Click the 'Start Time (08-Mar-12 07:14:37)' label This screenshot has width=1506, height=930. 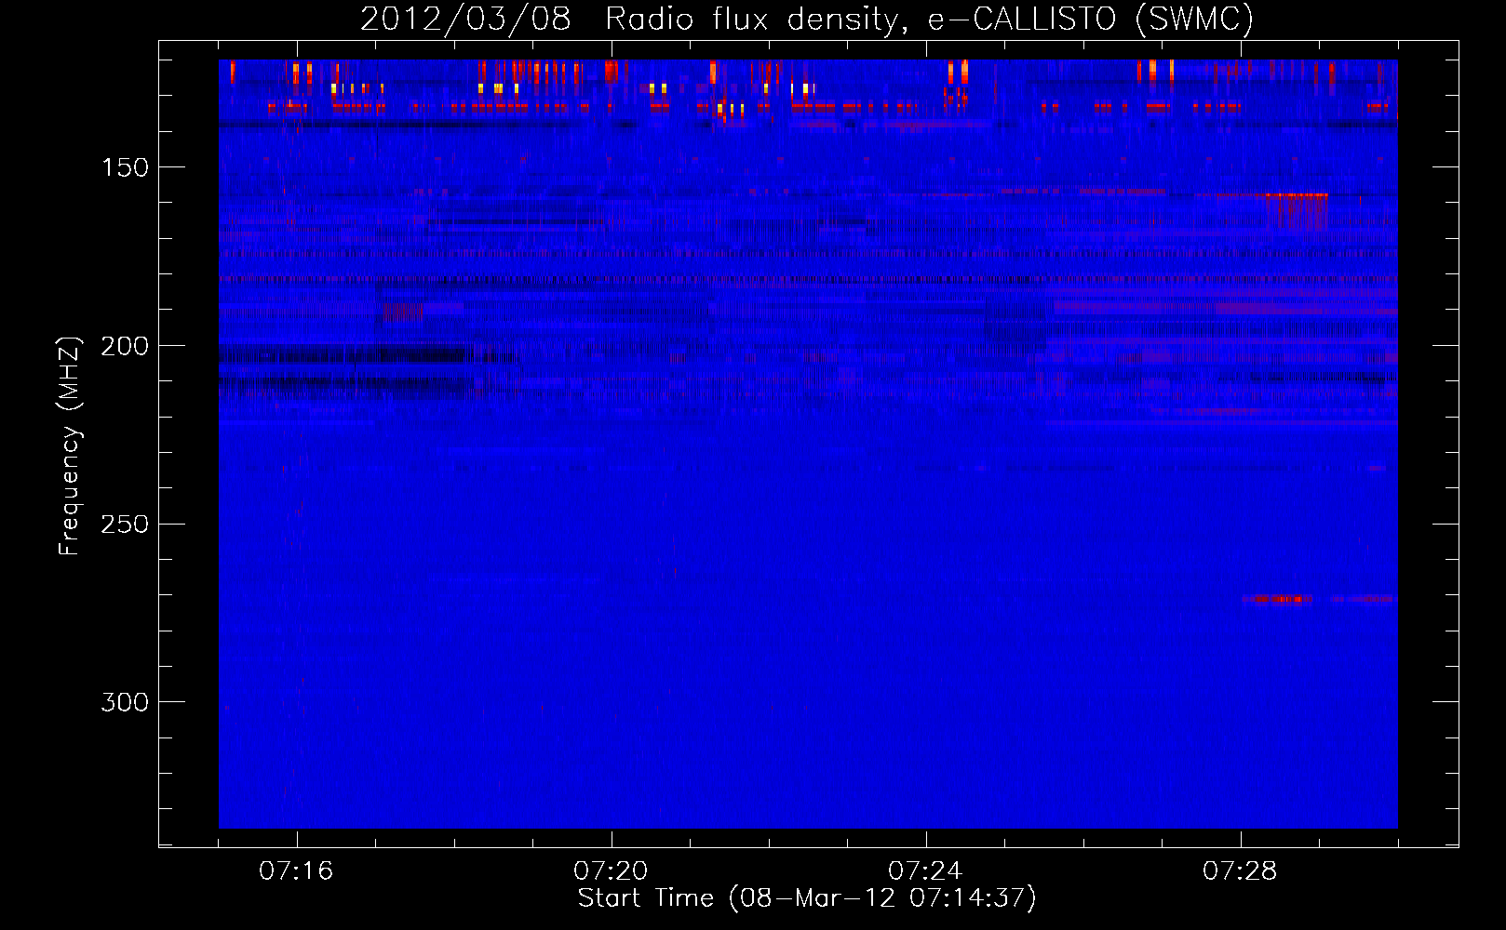[x=807, y=898]
